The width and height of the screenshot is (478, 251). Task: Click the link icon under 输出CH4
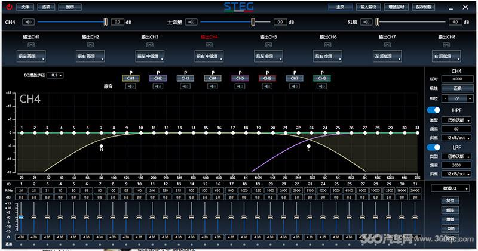209,45
